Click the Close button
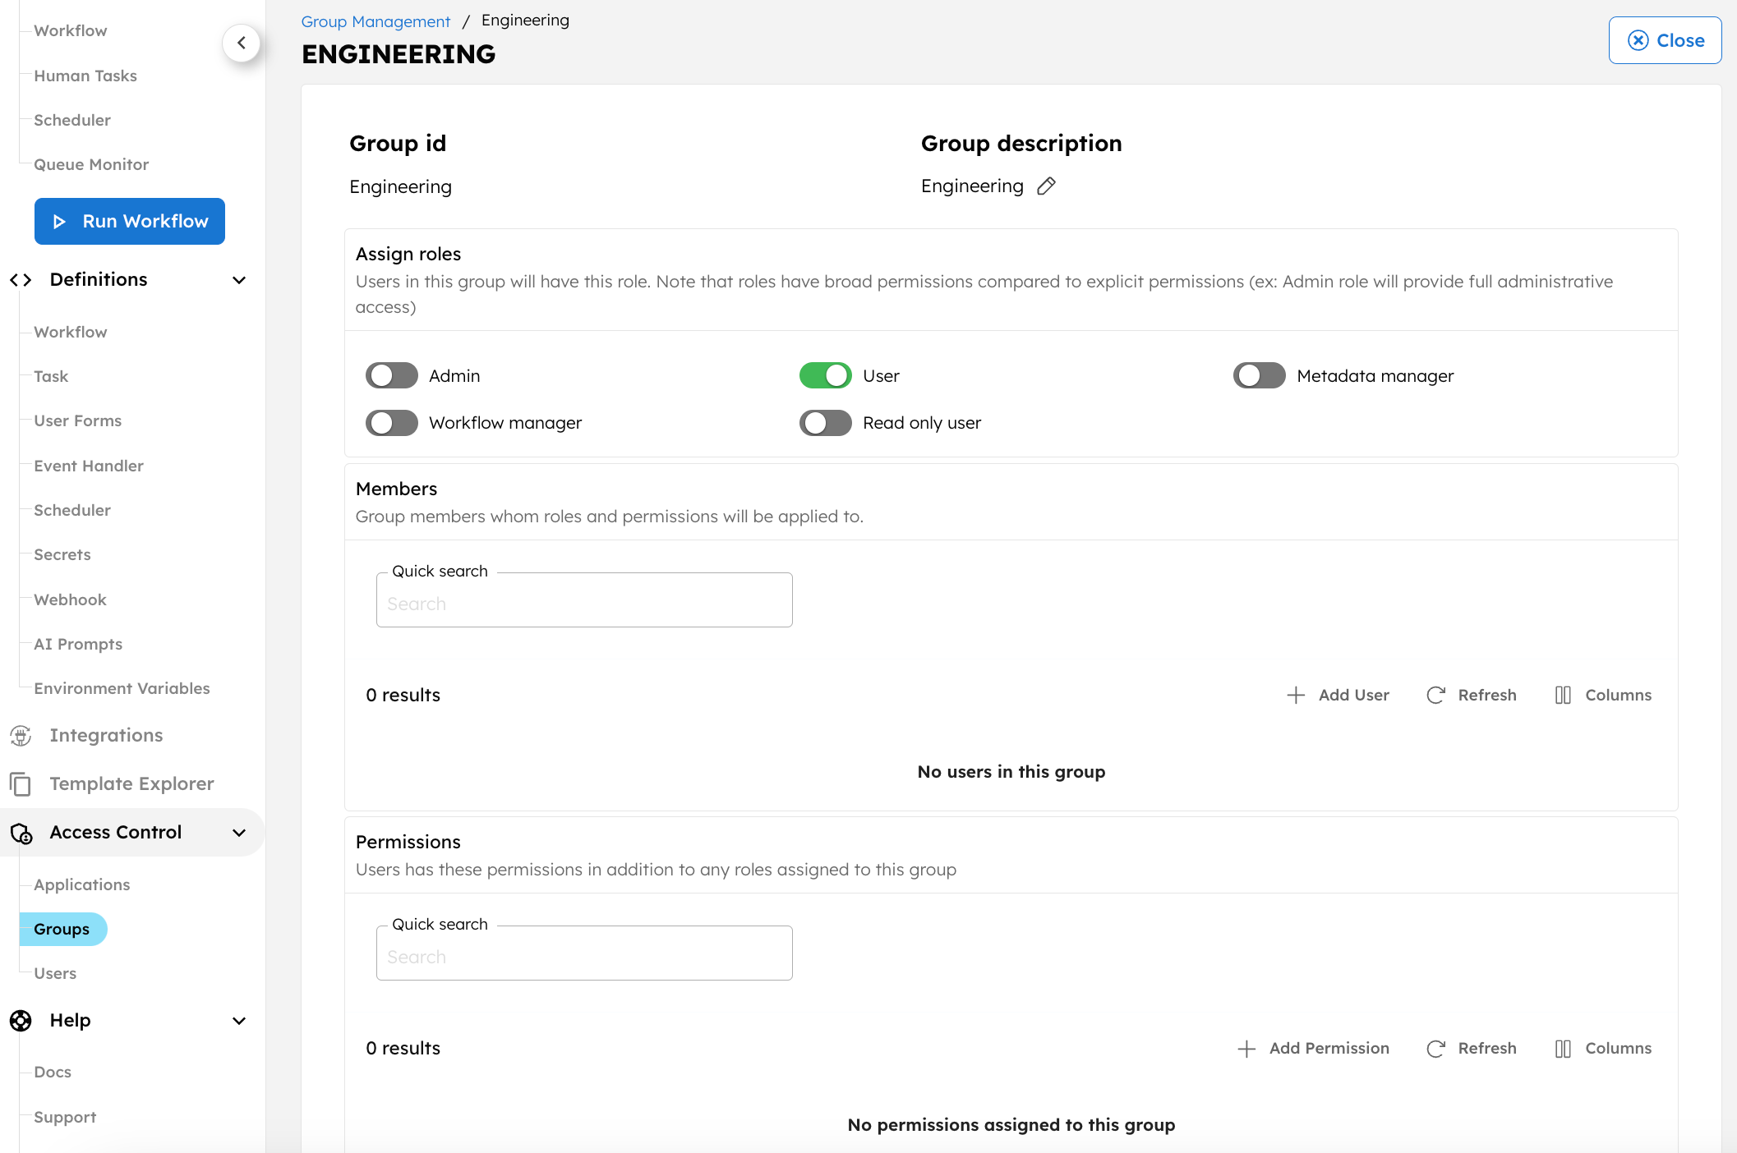The width and height of the screenshot is (1737, 1153). [x=1665, y=40]
